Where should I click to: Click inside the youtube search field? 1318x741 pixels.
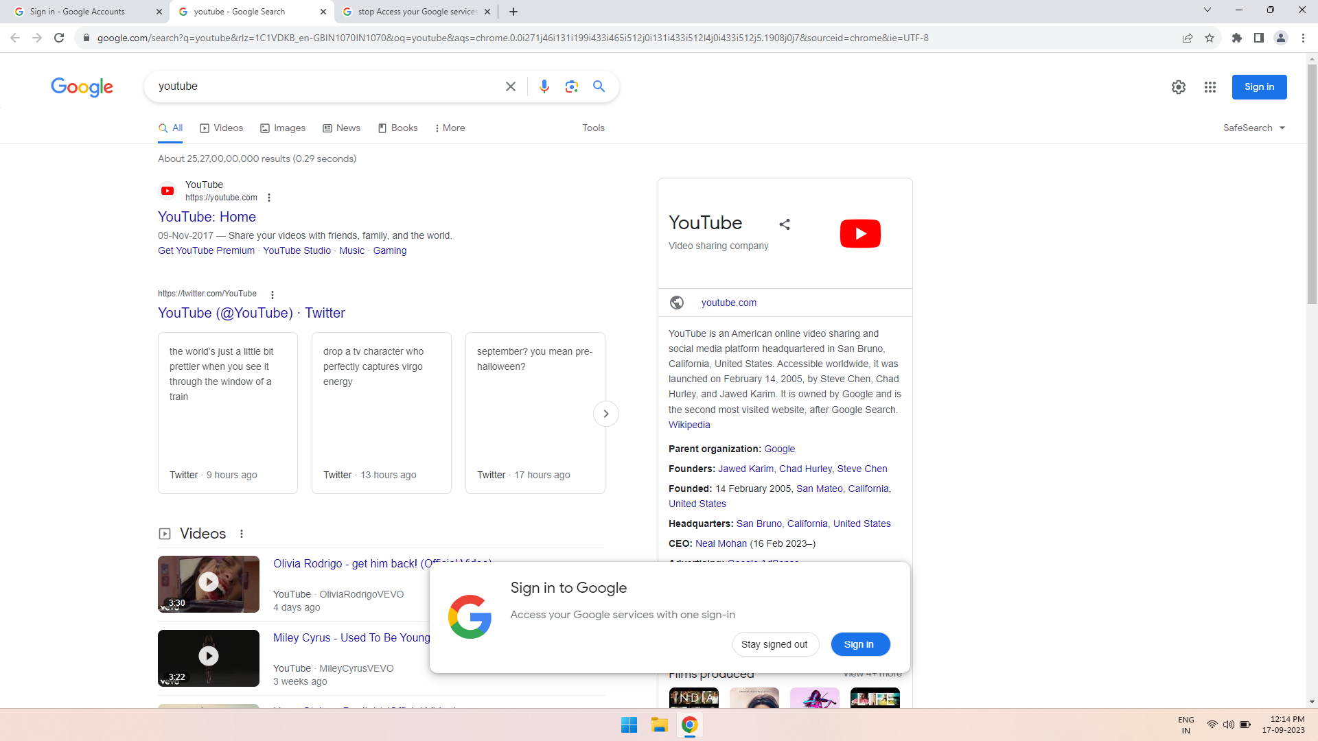click(323, 86)
